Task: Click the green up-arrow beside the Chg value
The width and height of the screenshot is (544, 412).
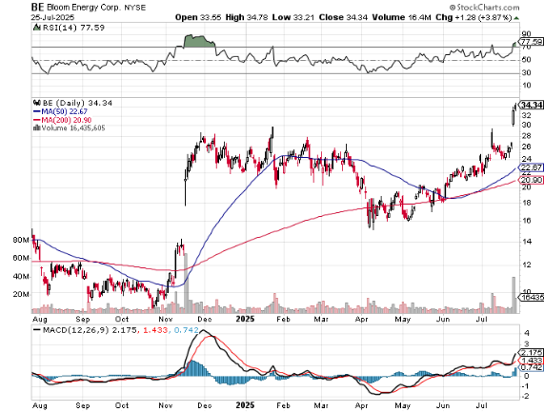Action: [x=516, y=18]
